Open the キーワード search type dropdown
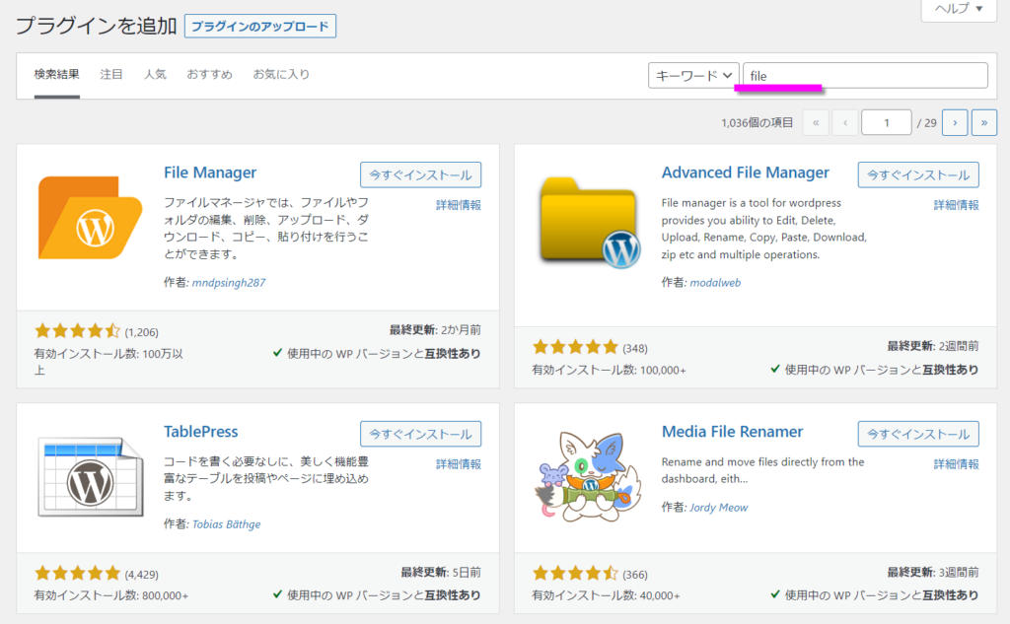This screenshot has height=624, width=1010. 693,75
